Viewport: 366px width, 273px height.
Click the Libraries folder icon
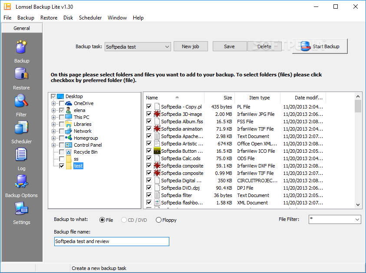(69, 124)
